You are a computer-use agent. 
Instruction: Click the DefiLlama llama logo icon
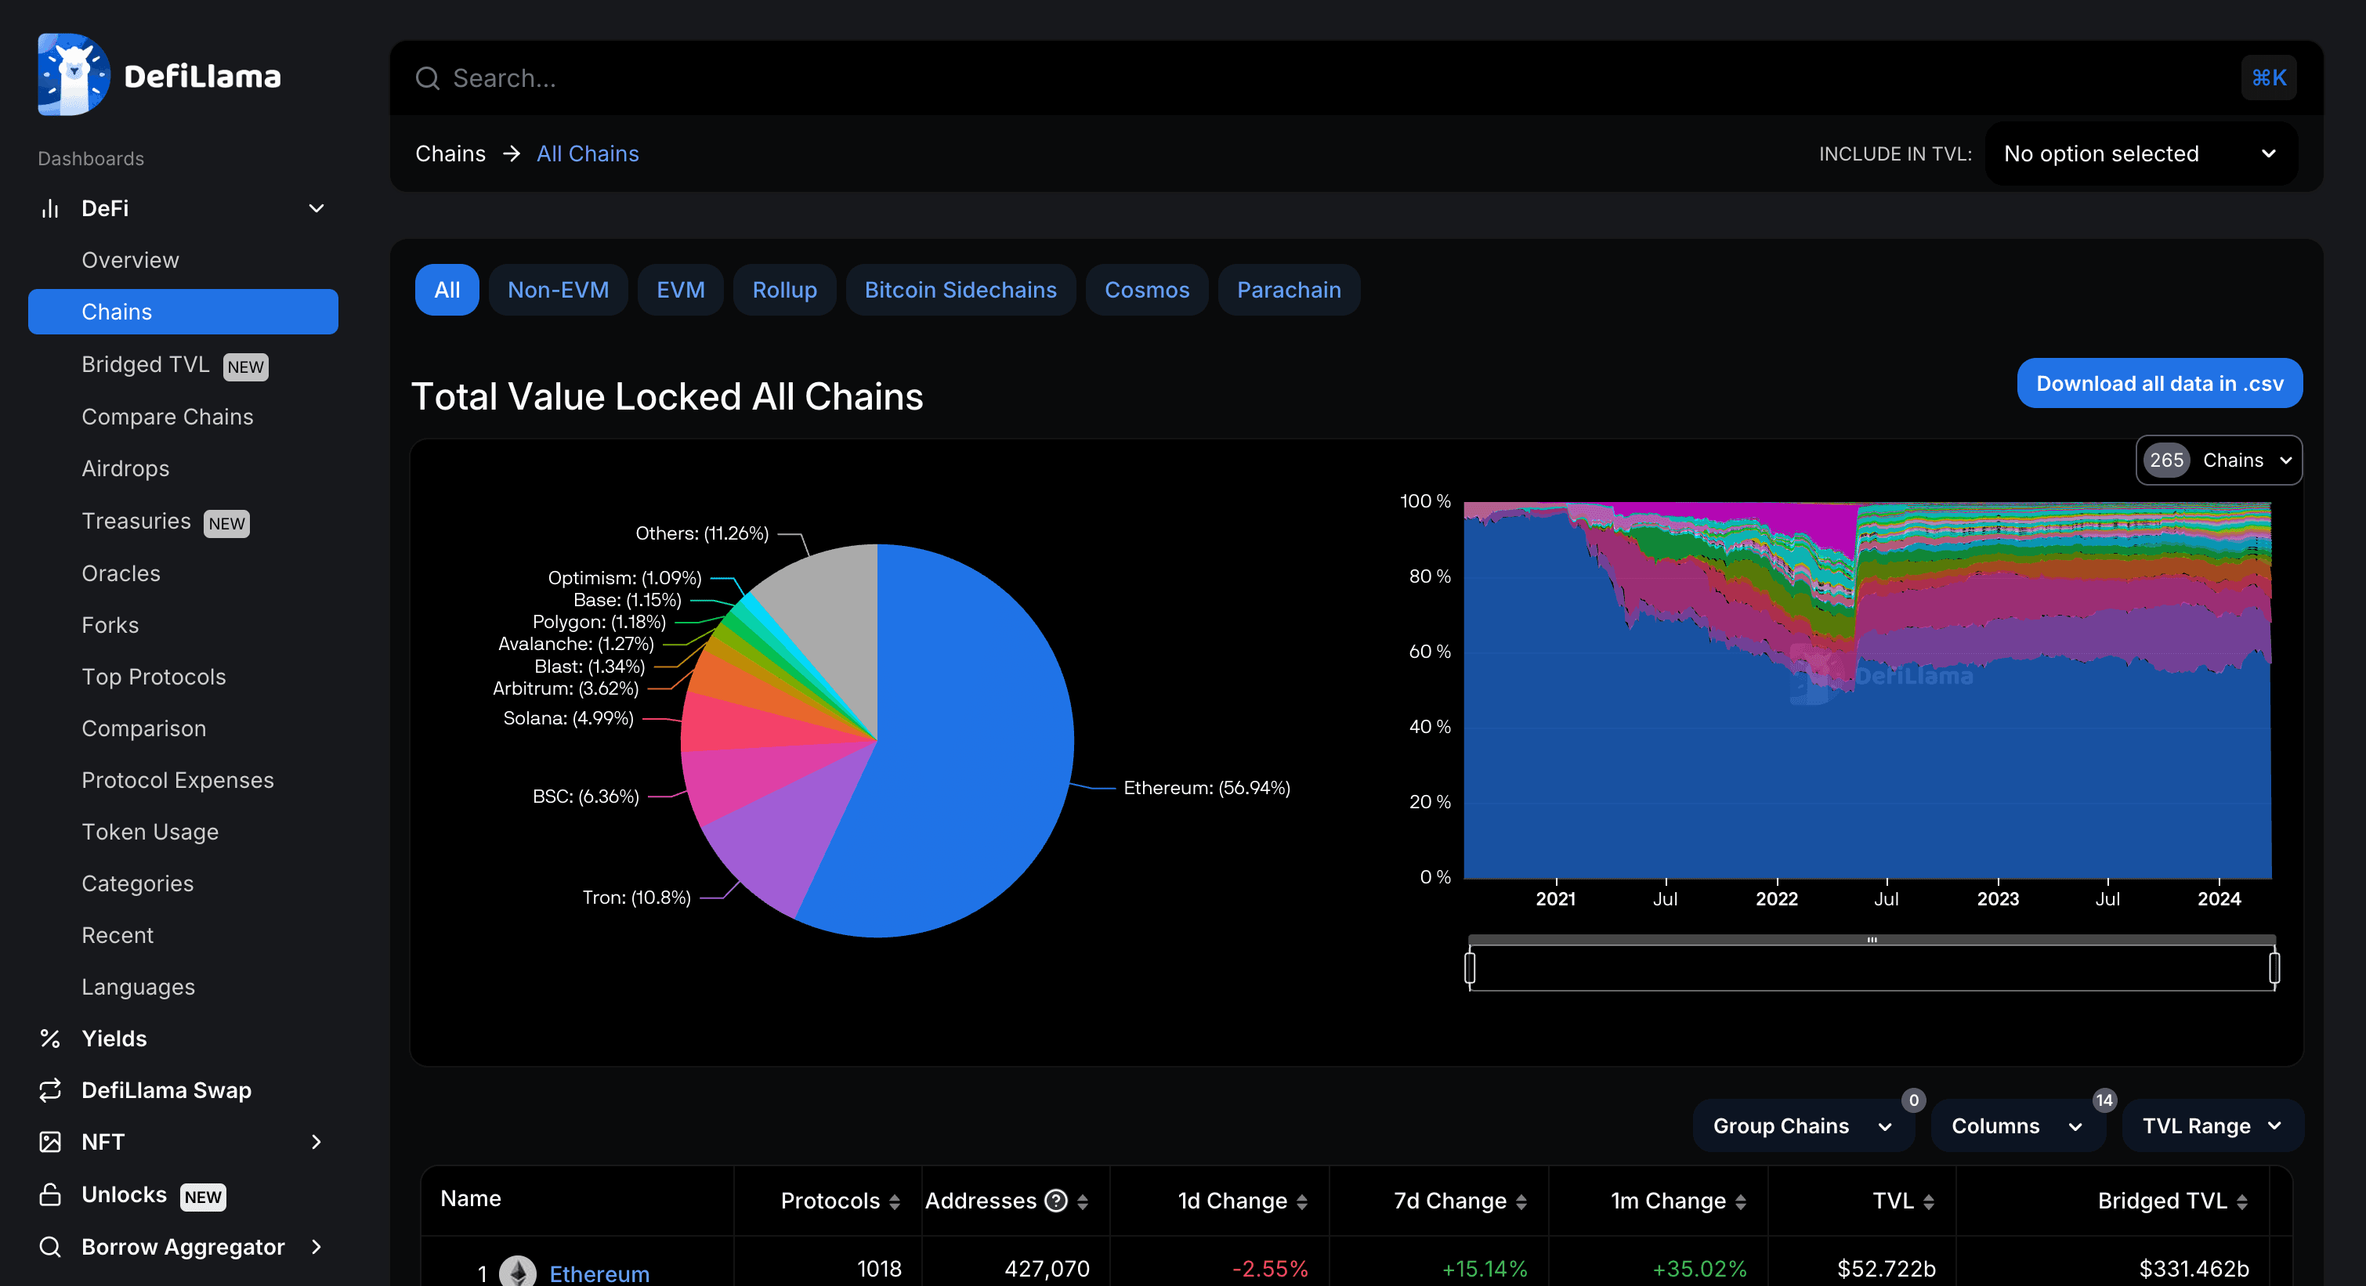74,74
